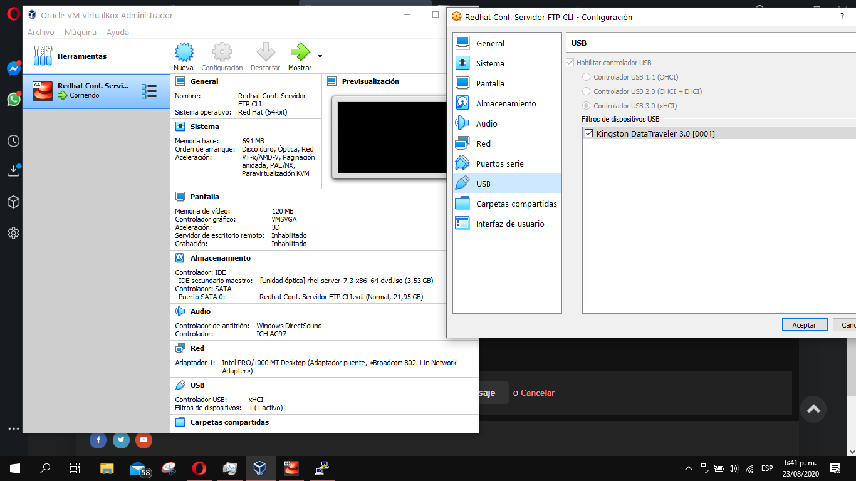Open the Mail app on the taskbar
The height and width of the screenshot is (481, 856).
pos(139,468)
